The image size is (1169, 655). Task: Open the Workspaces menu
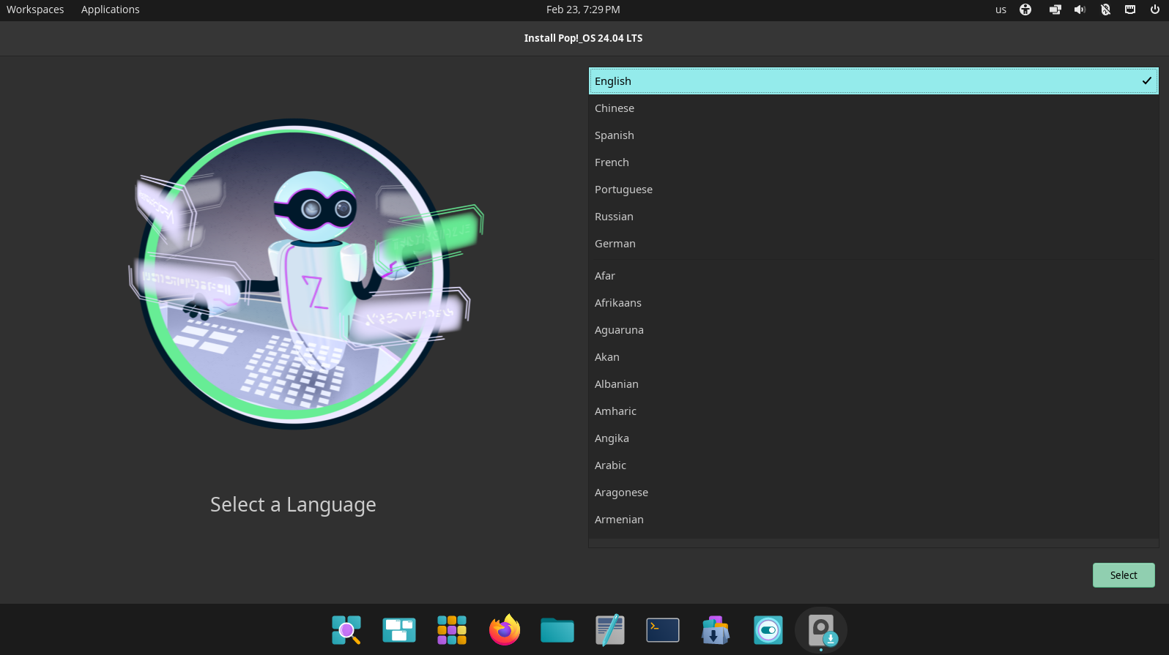click(x=35, y=10)
